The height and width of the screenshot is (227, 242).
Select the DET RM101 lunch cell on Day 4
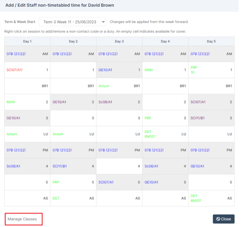click(165, 134)
